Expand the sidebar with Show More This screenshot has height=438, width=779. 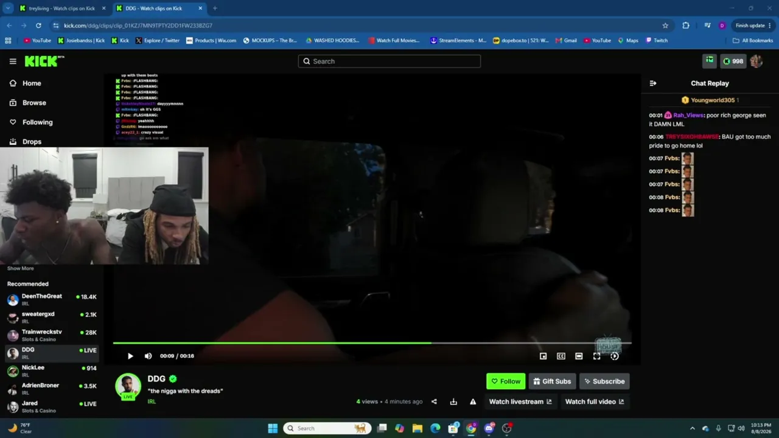click(x=21, y=268)
